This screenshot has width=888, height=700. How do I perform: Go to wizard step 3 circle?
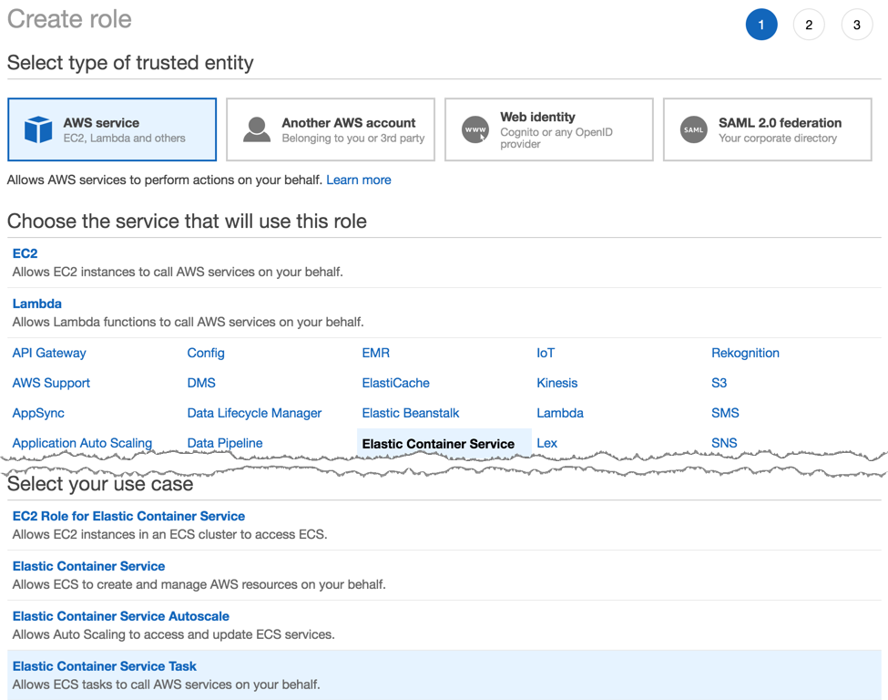[857, 25]
